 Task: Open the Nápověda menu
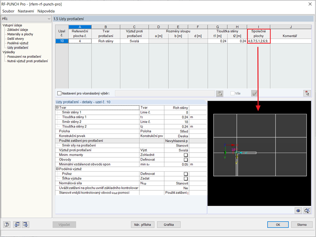click(46, 11)
